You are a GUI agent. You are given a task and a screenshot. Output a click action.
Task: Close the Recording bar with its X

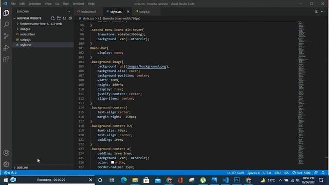pyautogui.click(x=90, y=180)
